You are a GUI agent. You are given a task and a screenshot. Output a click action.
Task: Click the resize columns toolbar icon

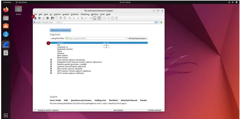pos(116,18)
